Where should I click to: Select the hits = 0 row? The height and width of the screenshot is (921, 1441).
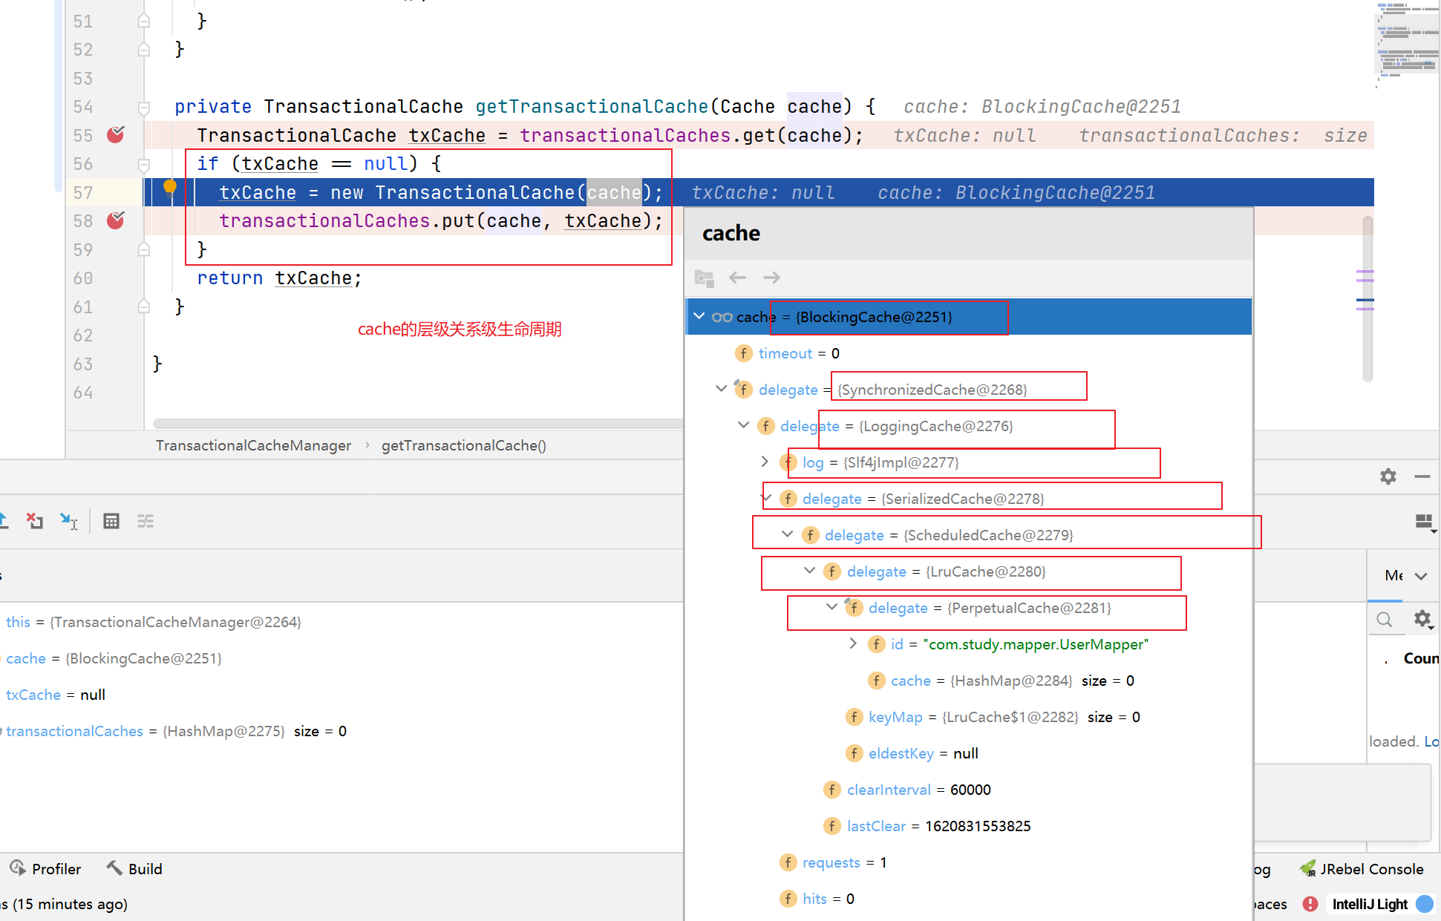click(x=969, y=899)
